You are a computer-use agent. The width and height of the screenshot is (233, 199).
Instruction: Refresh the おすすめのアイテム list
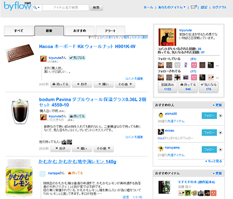[218, 173]
